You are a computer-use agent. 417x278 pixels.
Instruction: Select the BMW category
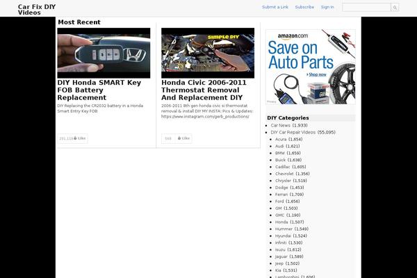point(280,153)
